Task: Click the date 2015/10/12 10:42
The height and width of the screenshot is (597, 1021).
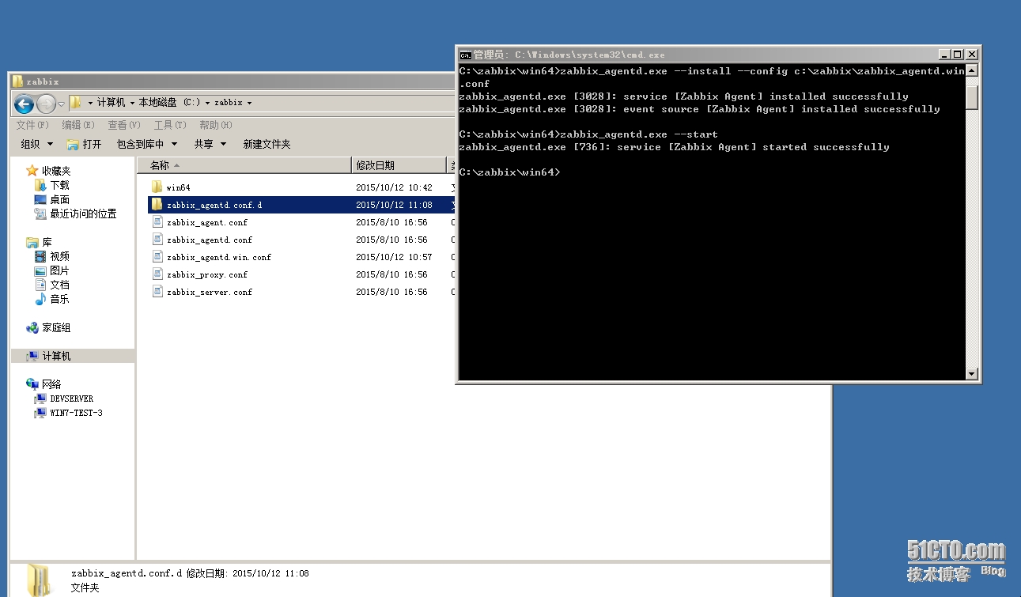Action: coord(394,187)
